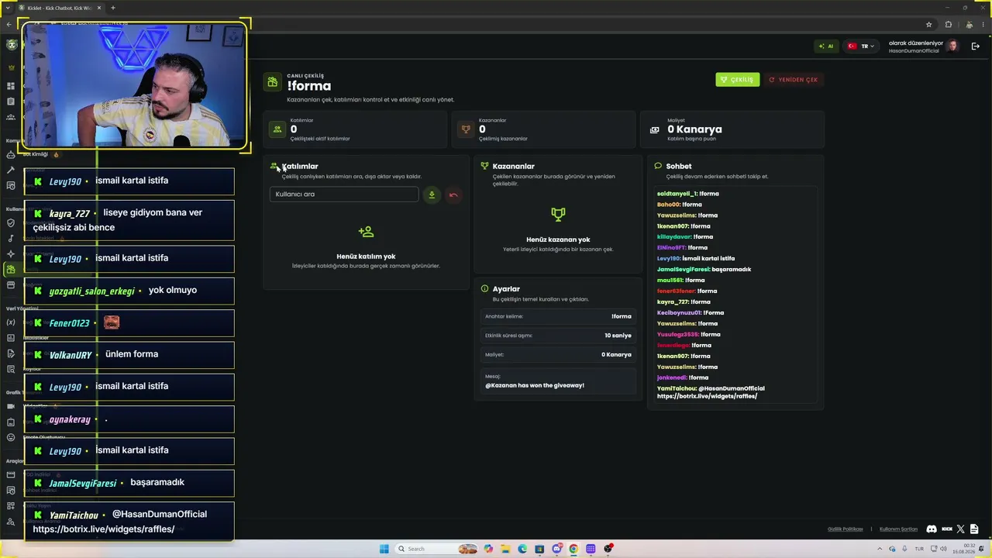This screenshot has height=558, width=992.
Task: Click the Kazananlar trophy heading icon
Action: point(484,166)
